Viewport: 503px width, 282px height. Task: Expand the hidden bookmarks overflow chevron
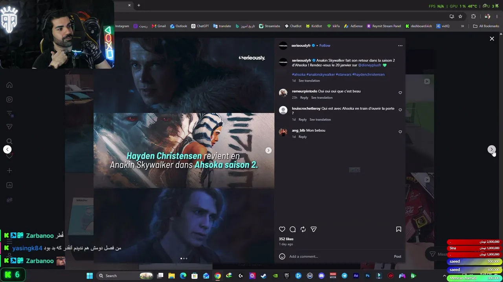(463, 26)
